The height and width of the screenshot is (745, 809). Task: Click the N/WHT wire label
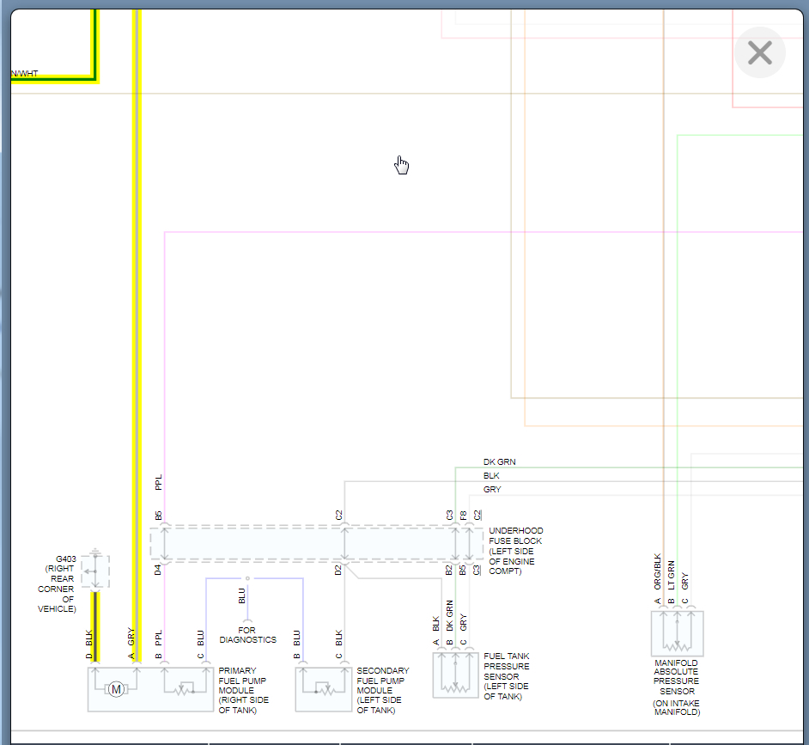pos(24,73)
